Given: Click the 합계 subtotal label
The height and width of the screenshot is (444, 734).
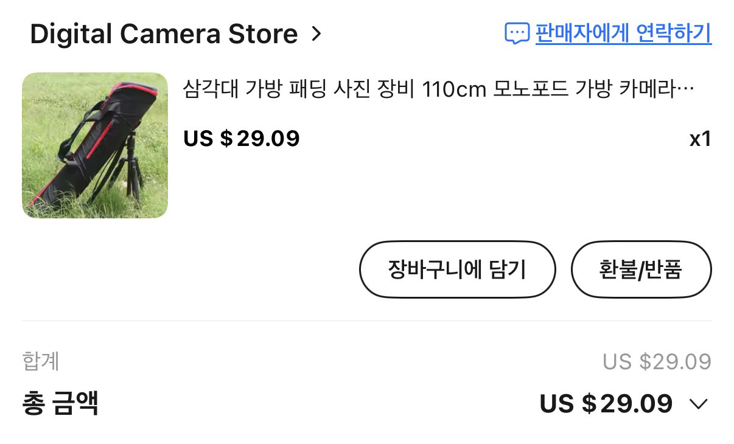Looking at the screenshot, I should (x=41, y=361).
